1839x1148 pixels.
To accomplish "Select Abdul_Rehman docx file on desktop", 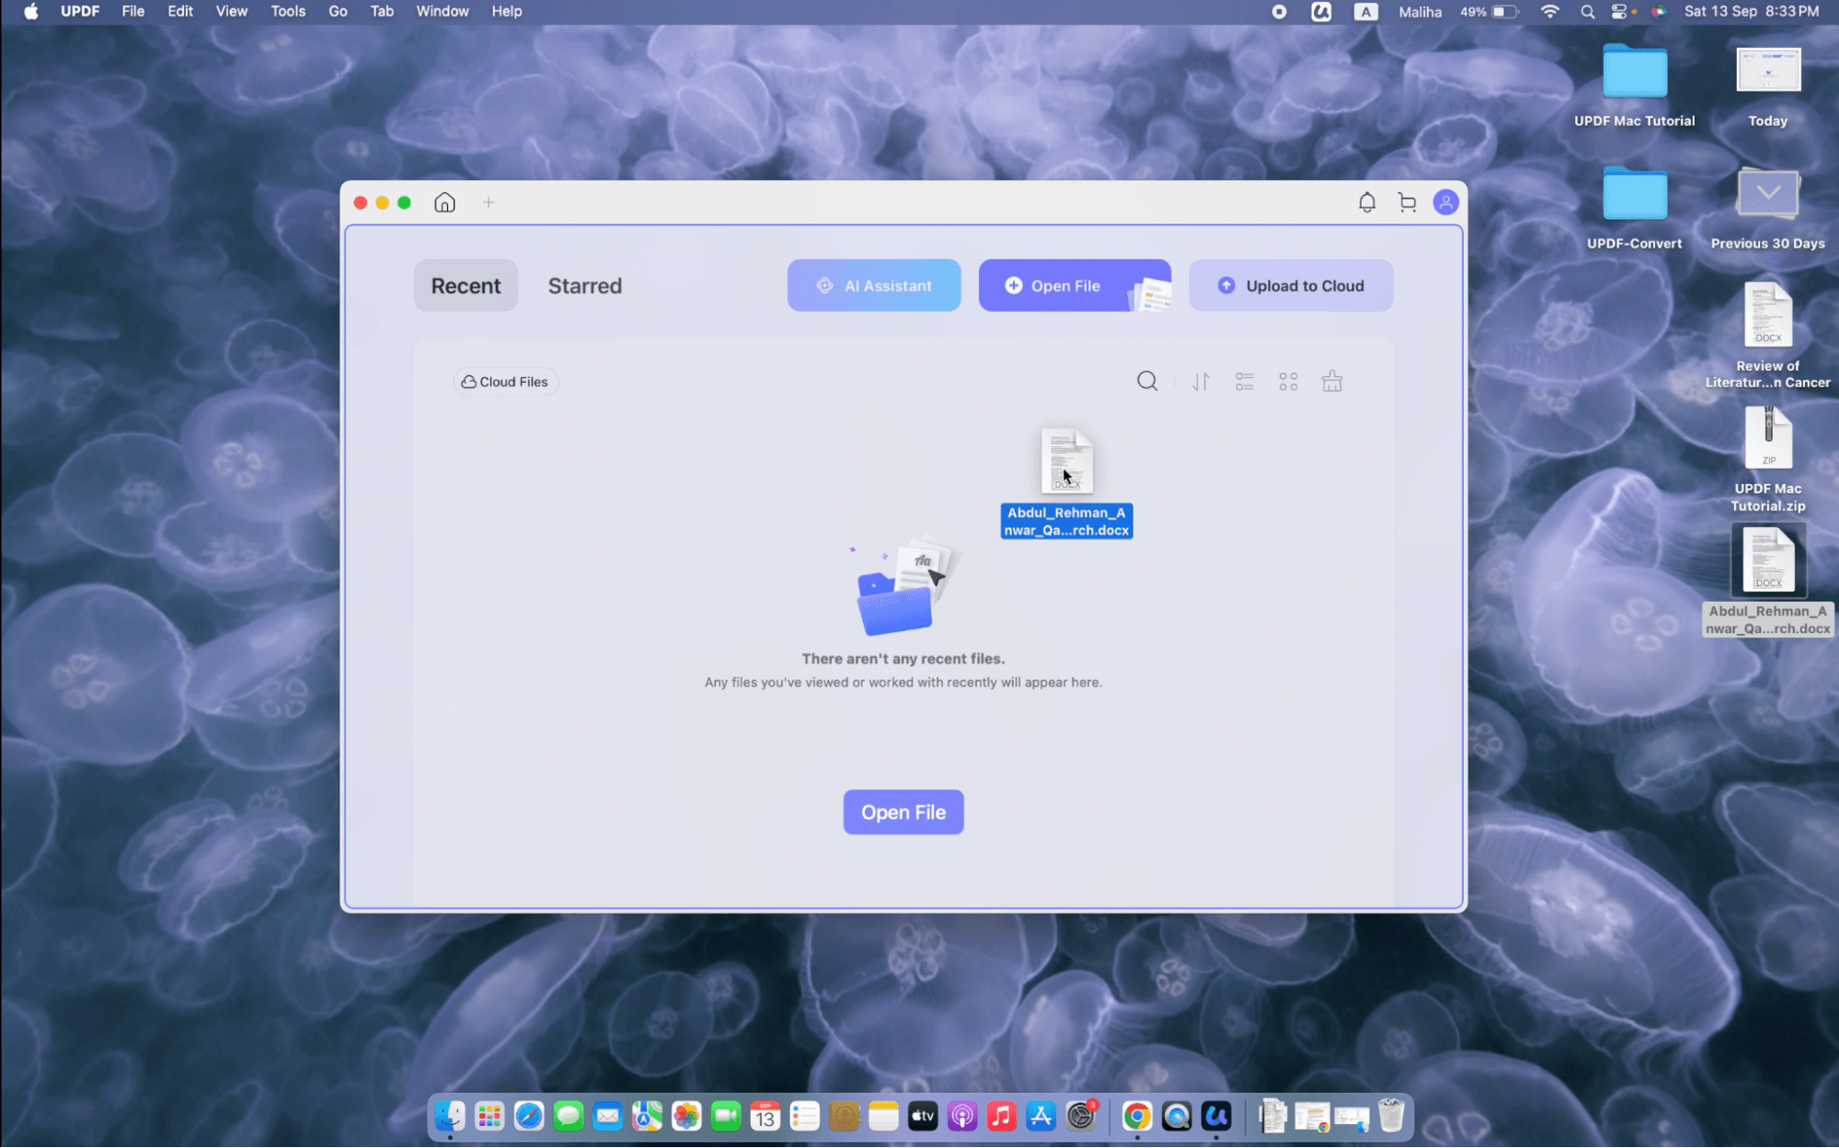I will click(1767, 580).
